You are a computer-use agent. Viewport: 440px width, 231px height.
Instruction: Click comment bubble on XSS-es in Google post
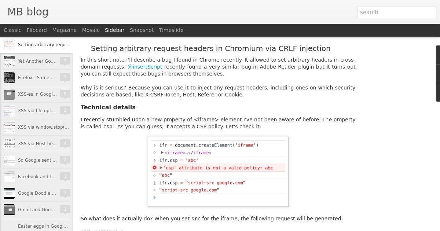pos(65,94)
